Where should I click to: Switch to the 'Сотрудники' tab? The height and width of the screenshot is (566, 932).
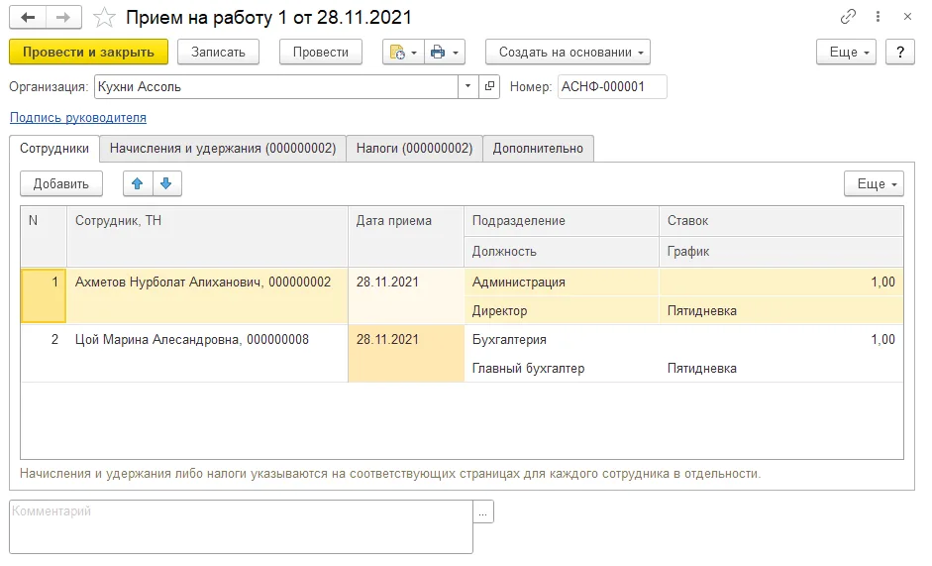coord(54,149)
